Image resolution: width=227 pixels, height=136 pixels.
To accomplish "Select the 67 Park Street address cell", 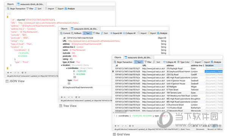I will pyautogui.click(x=178, y=90).
